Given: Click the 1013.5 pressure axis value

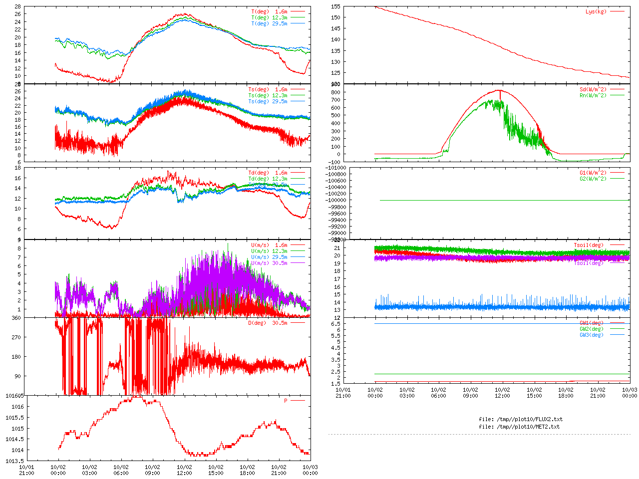Looking at the screenshot, I should (x=14, y=461).
